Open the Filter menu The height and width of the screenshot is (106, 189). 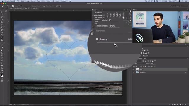[49, 1]
